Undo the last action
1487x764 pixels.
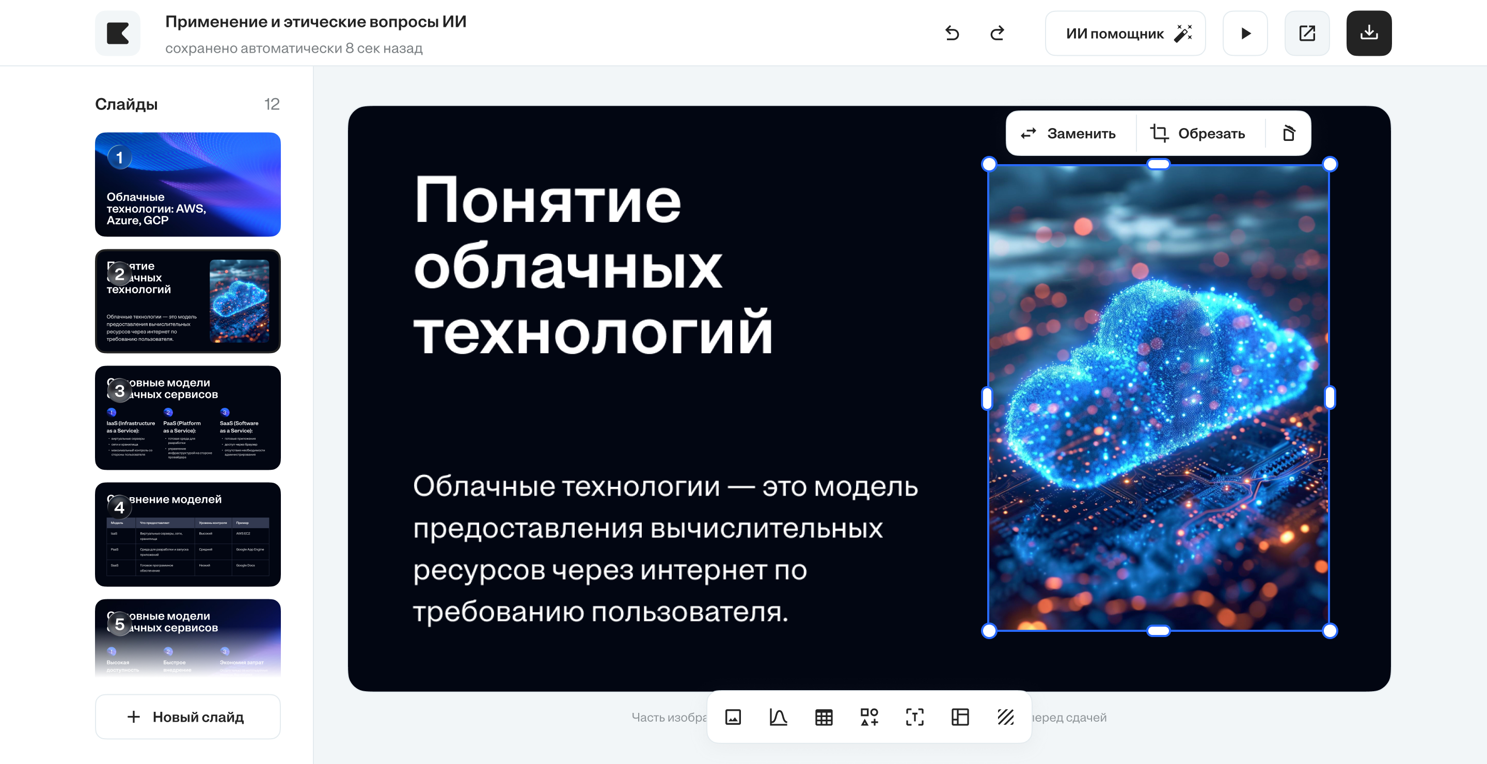point(952,34)
